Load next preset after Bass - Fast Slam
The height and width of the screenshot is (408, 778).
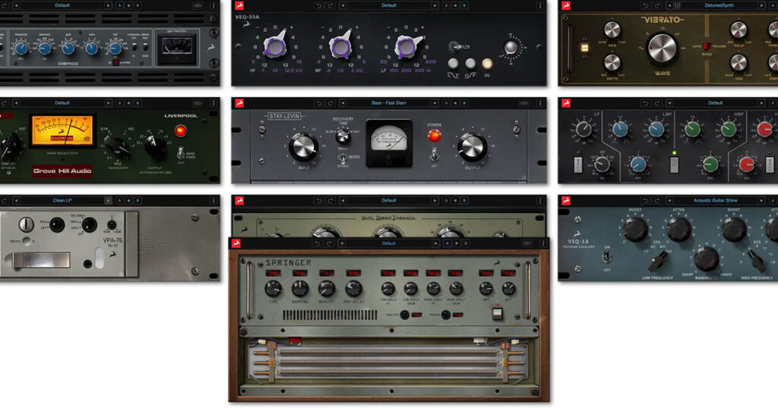tap(435, 103)
